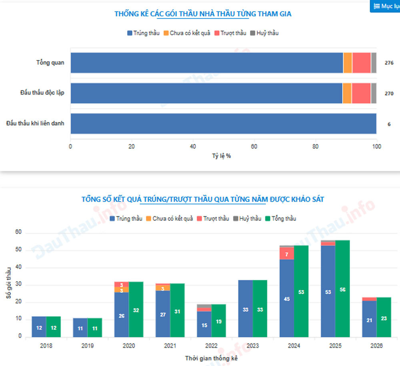Click the Đấu thầu độc lập axis label
The width and height of the screenshot is (400, 366).
pyautogui.click(x=42, y=92)
